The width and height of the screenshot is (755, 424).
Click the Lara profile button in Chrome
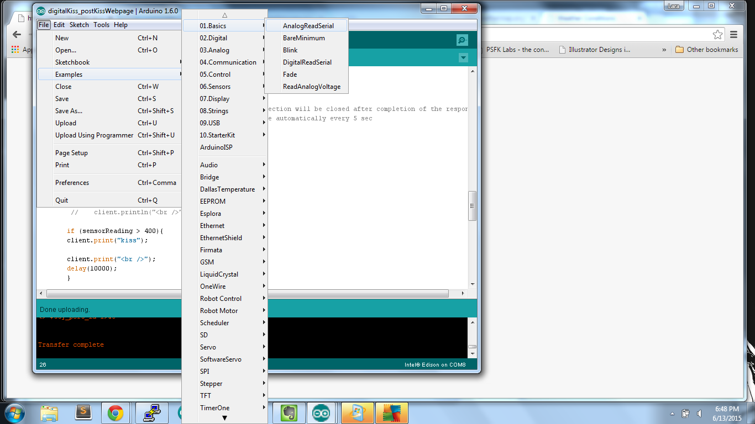tap(674, 7)
